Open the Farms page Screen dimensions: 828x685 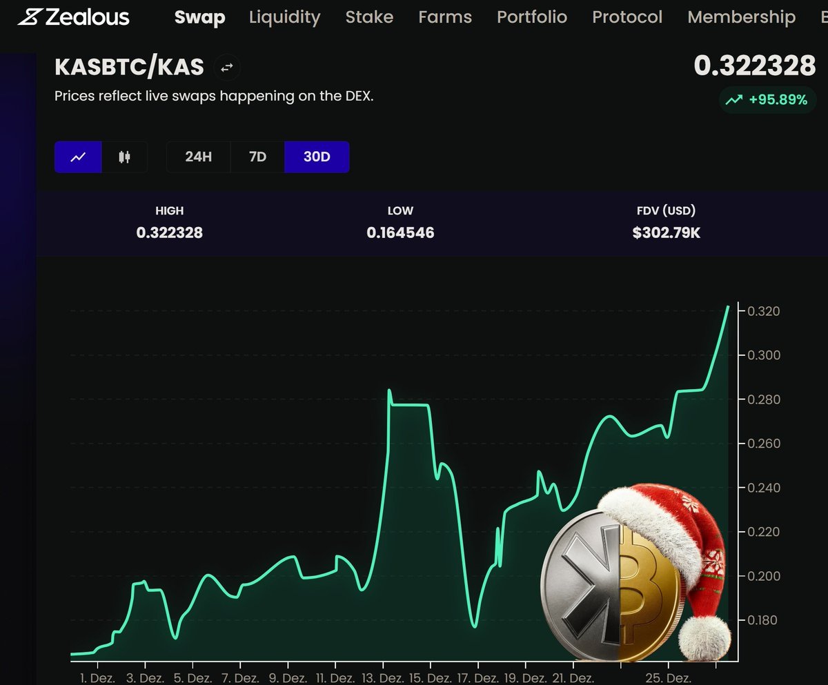coord(445,17)
